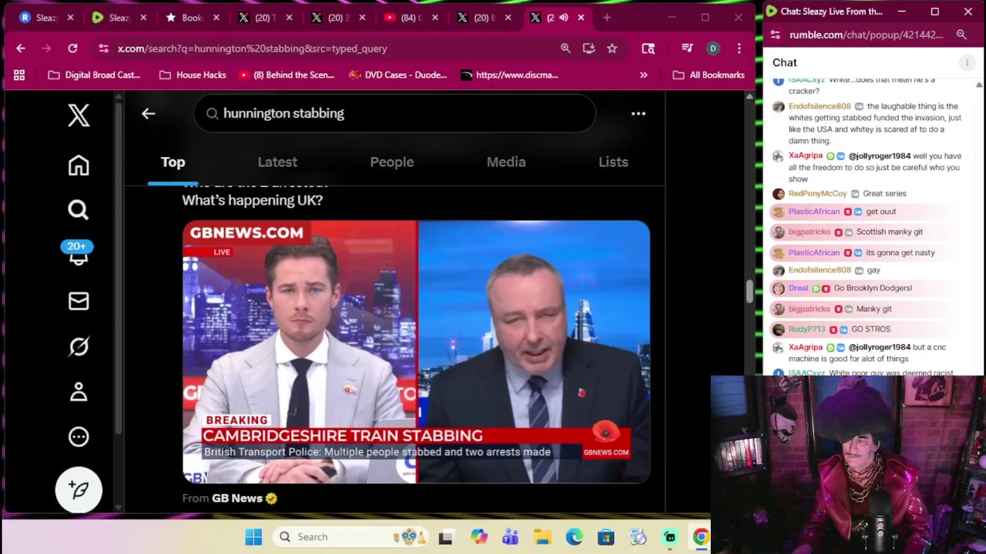Open the Chrome three-dot menu

click(739, 48)
